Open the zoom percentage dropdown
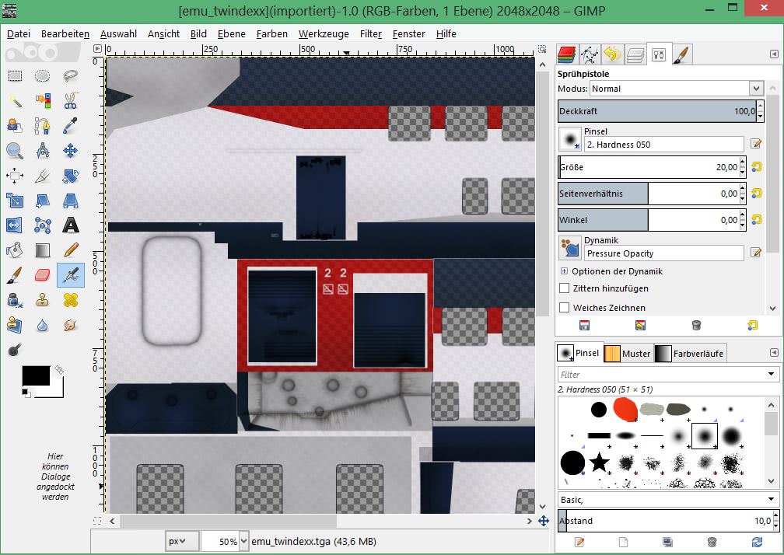784x555 pixels. [x=243, y=541]
